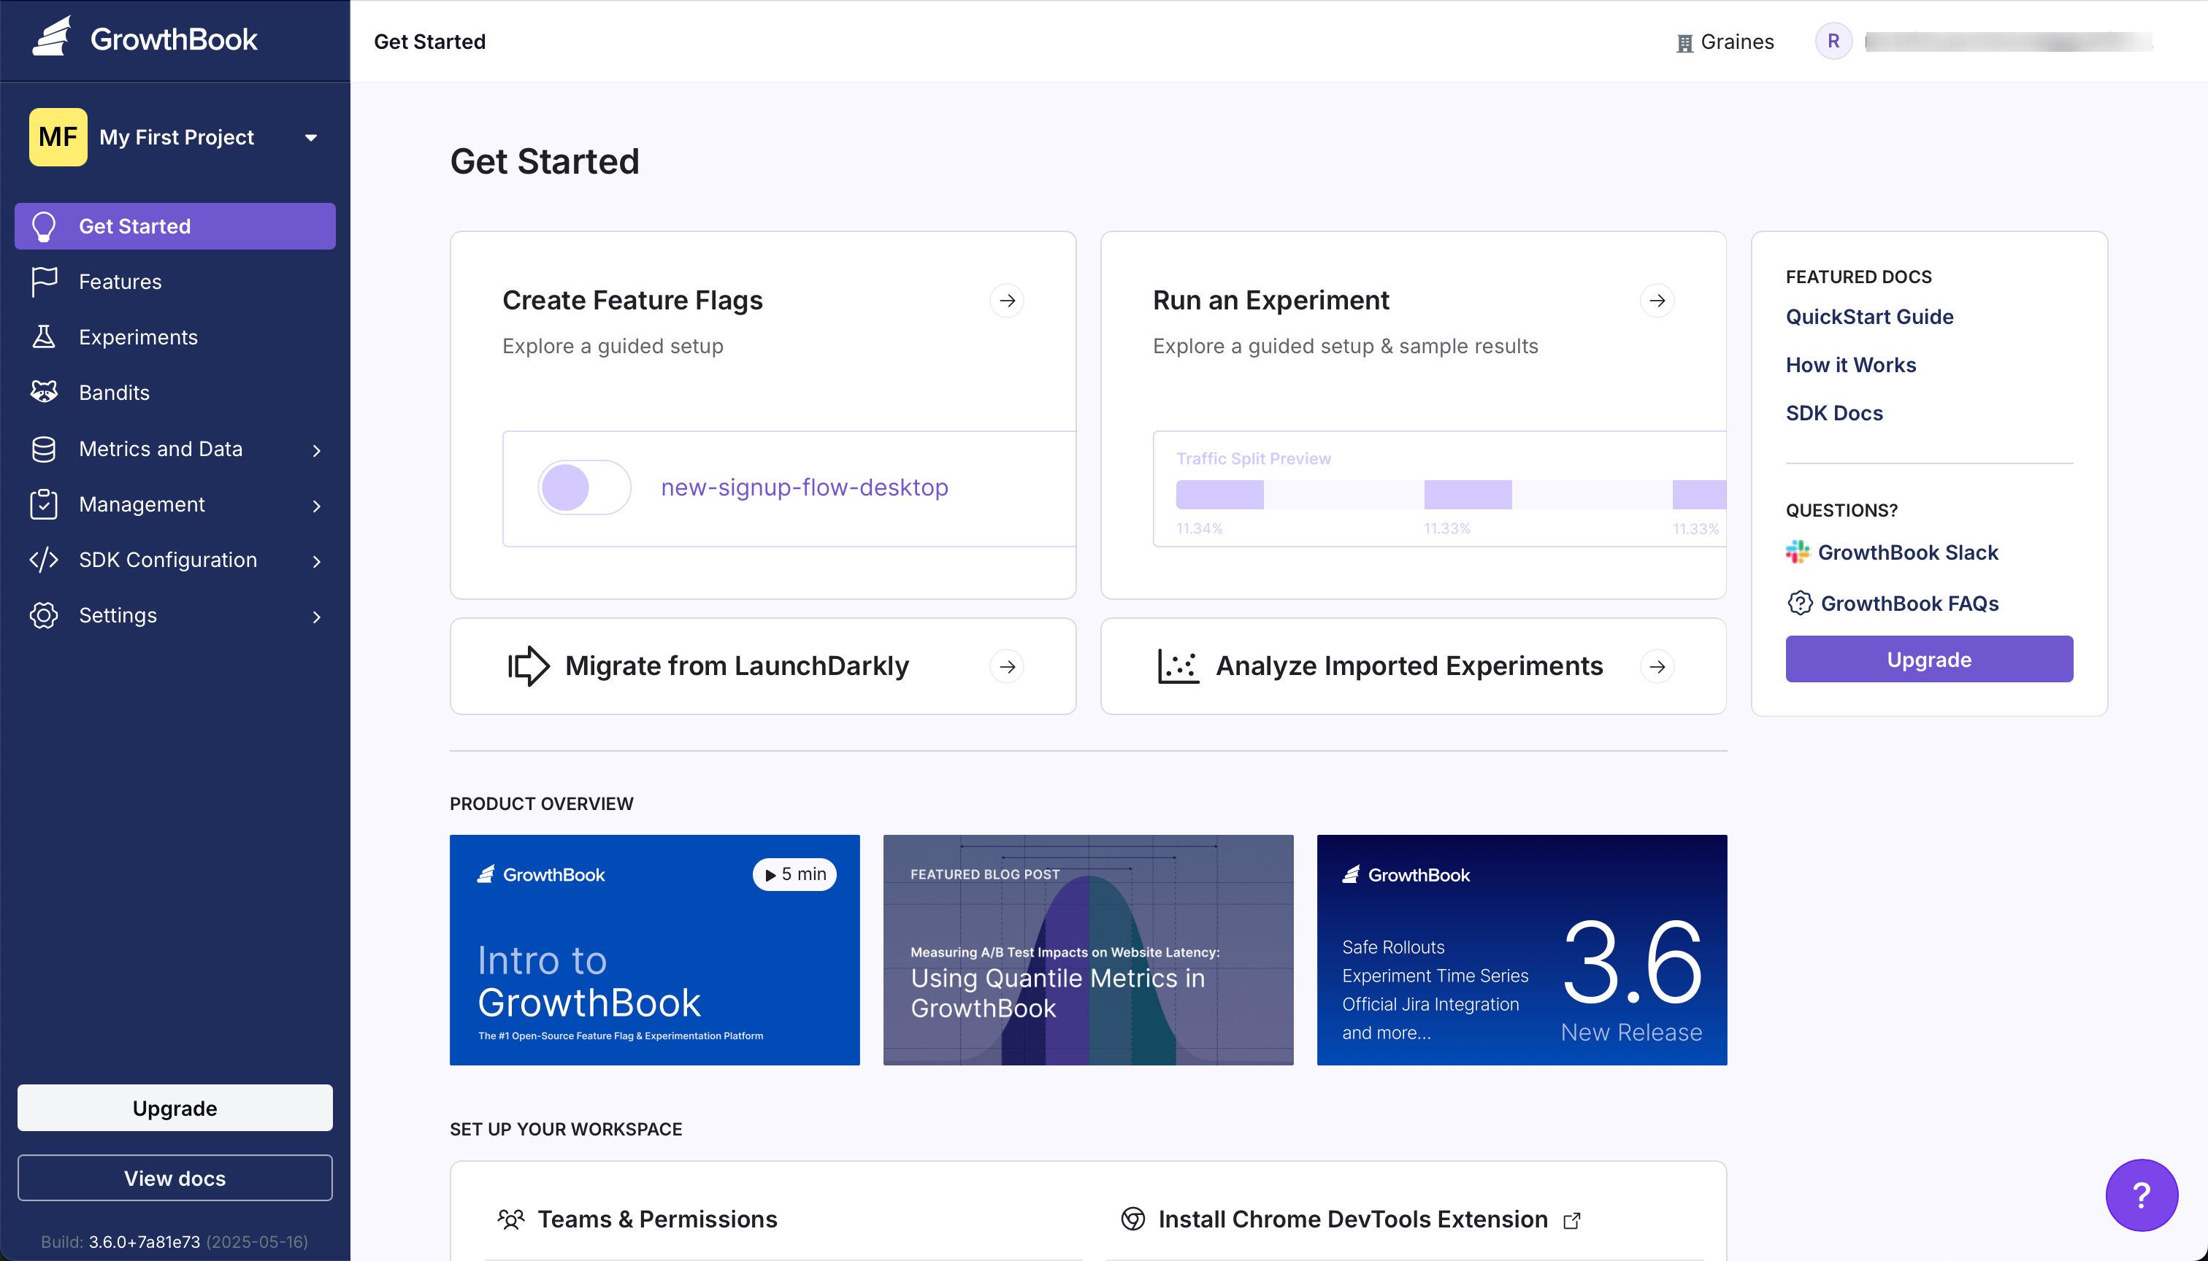Image resolution: width=2208 pixels, height=1261 pixels.
Task: Select Get Started in the sidebar
Action: [175, 226]
